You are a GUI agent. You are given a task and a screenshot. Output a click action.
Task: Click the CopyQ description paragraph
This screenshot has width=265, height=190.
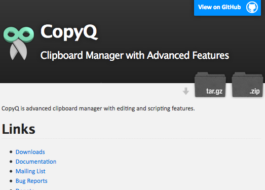[98, 108]
